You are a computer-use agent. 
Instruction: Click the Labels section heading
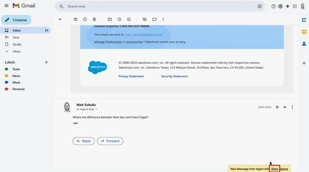[x=10, y=62]
